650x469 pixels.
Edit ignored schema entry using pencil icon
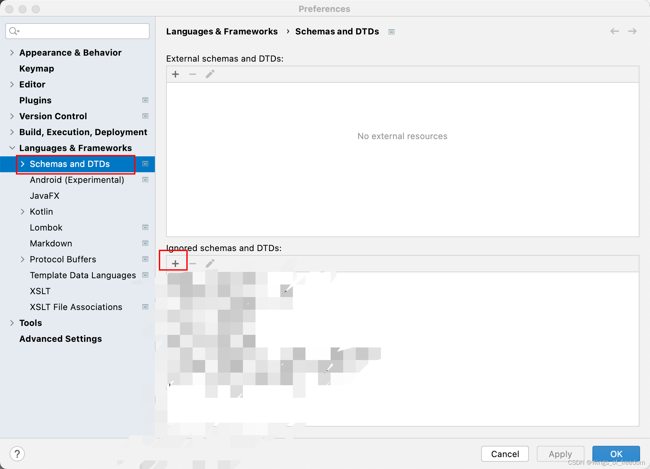point(210,263)
